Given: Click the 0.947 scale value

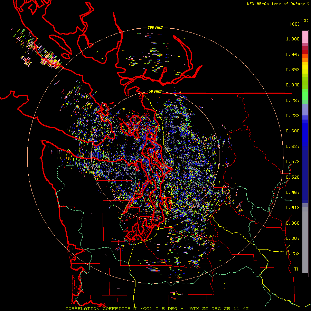Looking at the screenshot, I should tap(293, 54).
